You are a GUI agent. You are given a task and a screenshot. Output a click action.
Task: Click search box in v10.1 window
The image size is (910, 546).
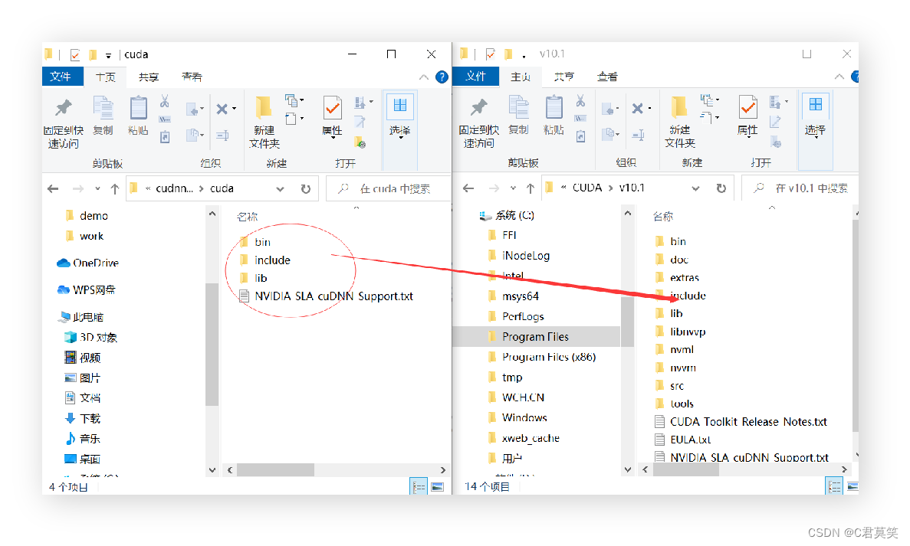pyautogui.click(x=800, y=188)
